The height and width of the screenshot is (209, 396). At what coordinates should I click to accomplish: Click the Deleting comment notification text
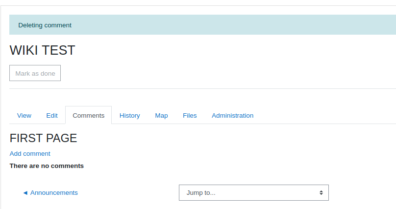pos(45,25)
